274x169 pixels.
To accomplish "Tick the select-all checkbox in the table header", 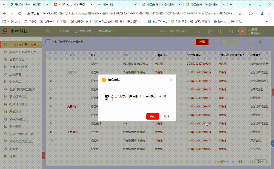I will (51, 55).
